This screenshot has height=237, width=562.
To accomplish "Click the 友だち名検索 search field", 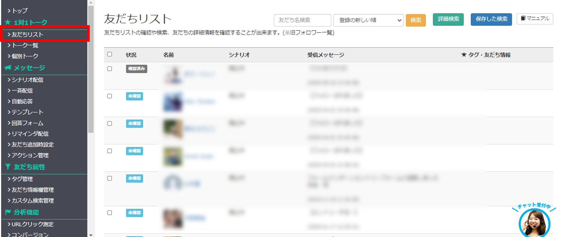I will click(x=302, y=20).
